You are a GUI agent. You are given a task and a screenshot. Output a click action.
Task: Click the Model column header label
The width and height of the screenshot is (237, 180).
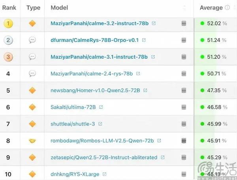[59, 7]
